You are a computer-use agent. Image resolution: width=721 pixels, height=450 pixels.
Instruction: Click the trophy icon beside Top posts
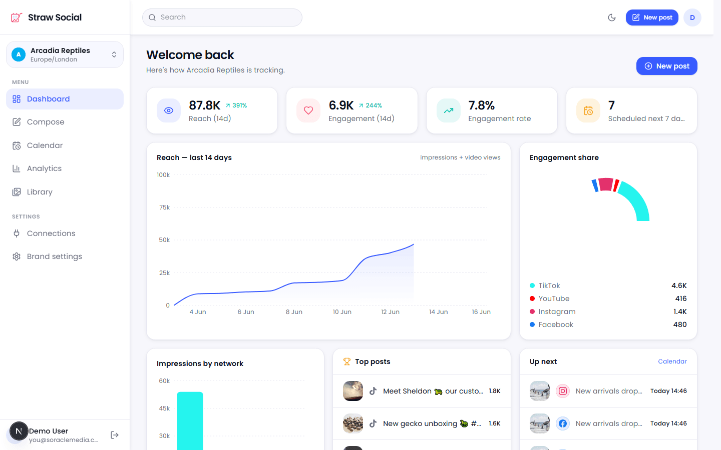coord(347,361)
